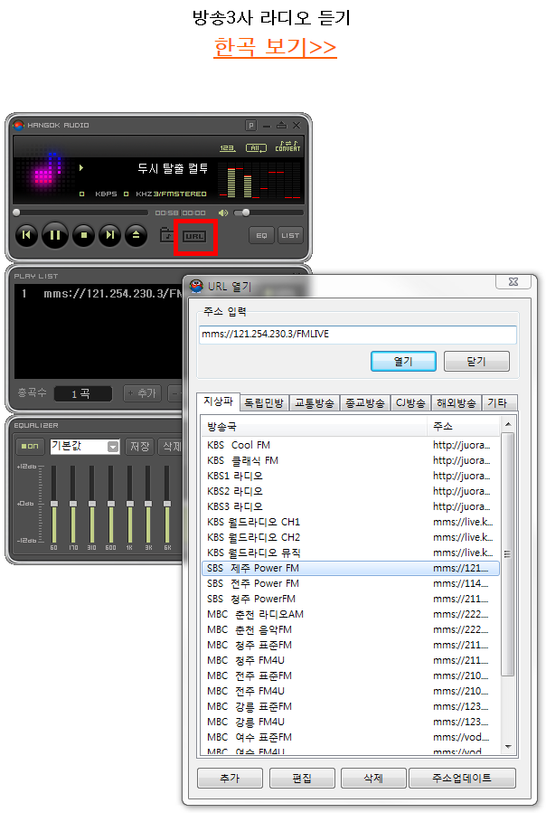Click the station list scroll up arrow

tap(508, 423)
